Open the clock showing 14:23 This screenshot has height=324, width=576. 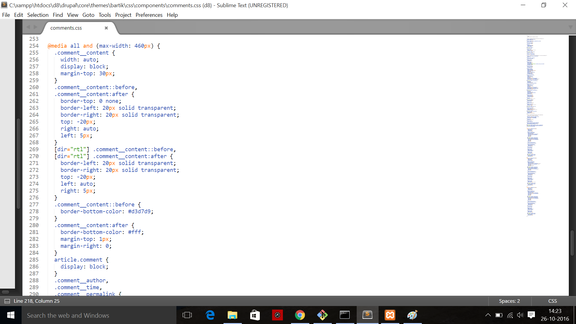[555, 315]
